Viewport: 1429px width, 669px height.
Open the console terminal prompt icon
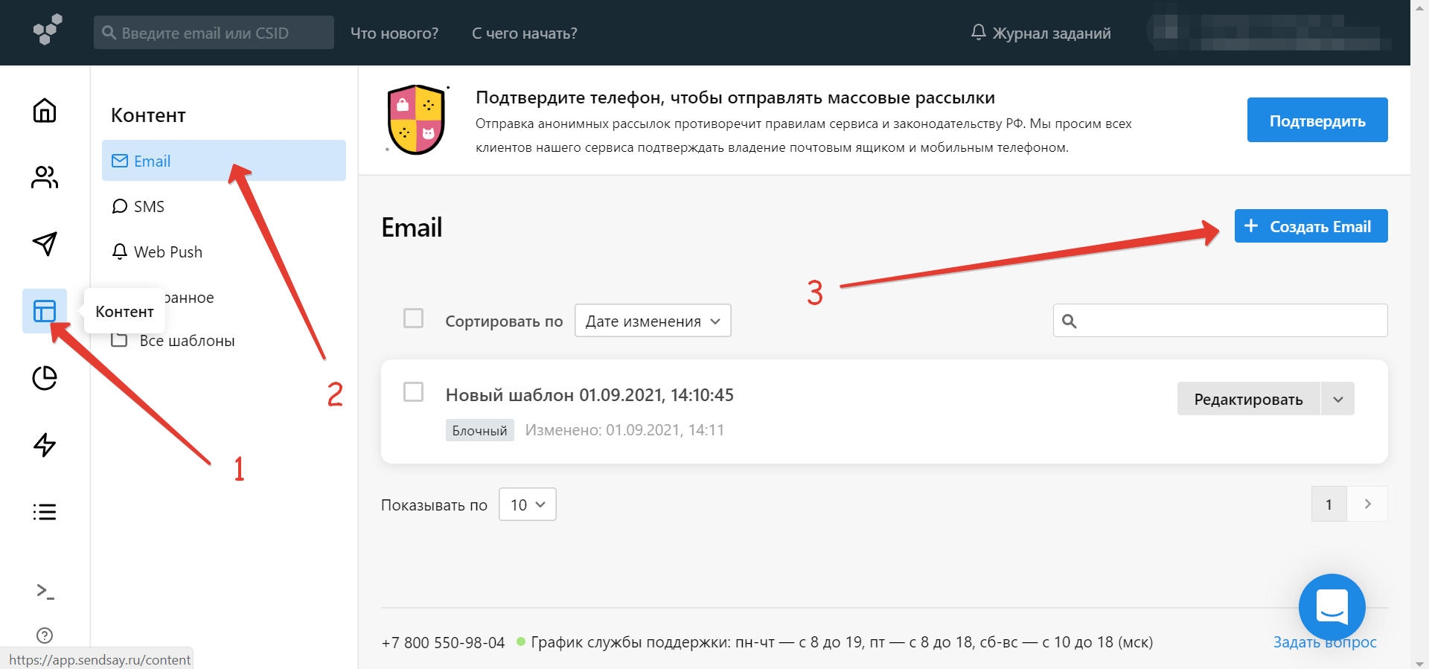45,591
